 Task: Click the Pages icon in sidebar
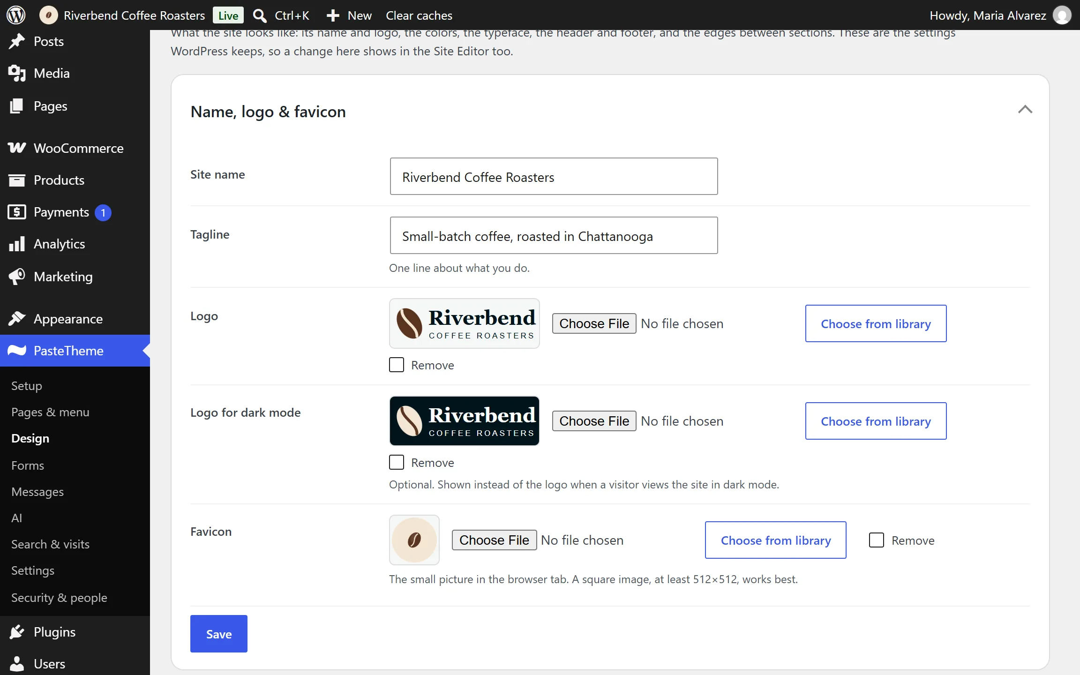(17, 106)
